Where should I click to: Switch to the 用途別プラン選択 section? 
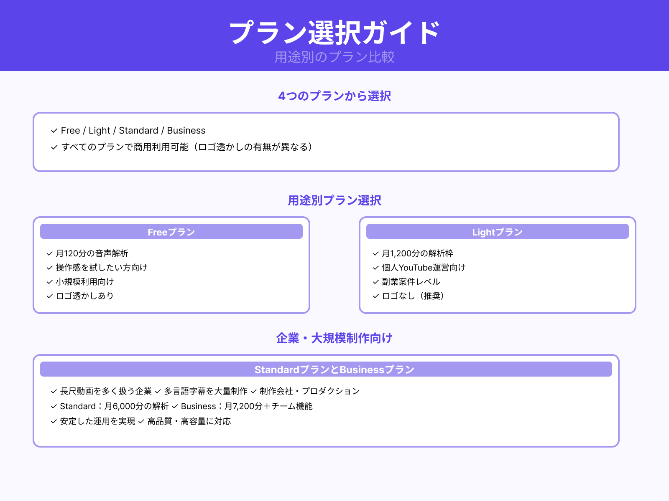pyautogui.click(x=334, y=200)
